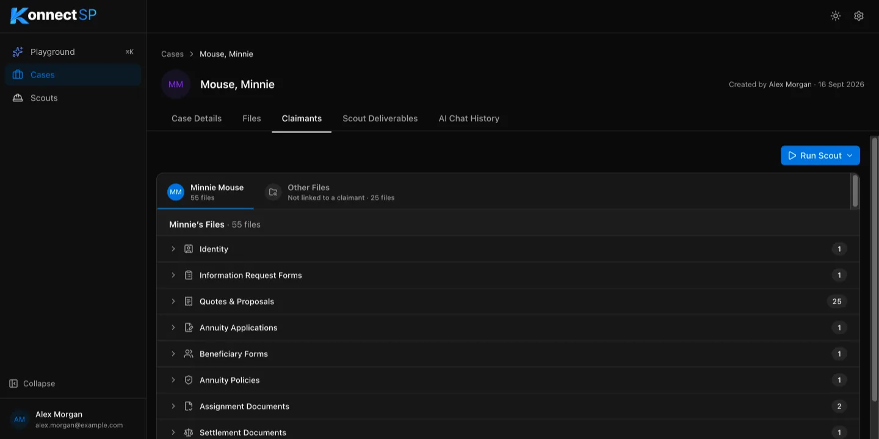This screenshot has height=439, width=879.
Task: Click the Other Files folder-search icon
Action: [273, 192]
